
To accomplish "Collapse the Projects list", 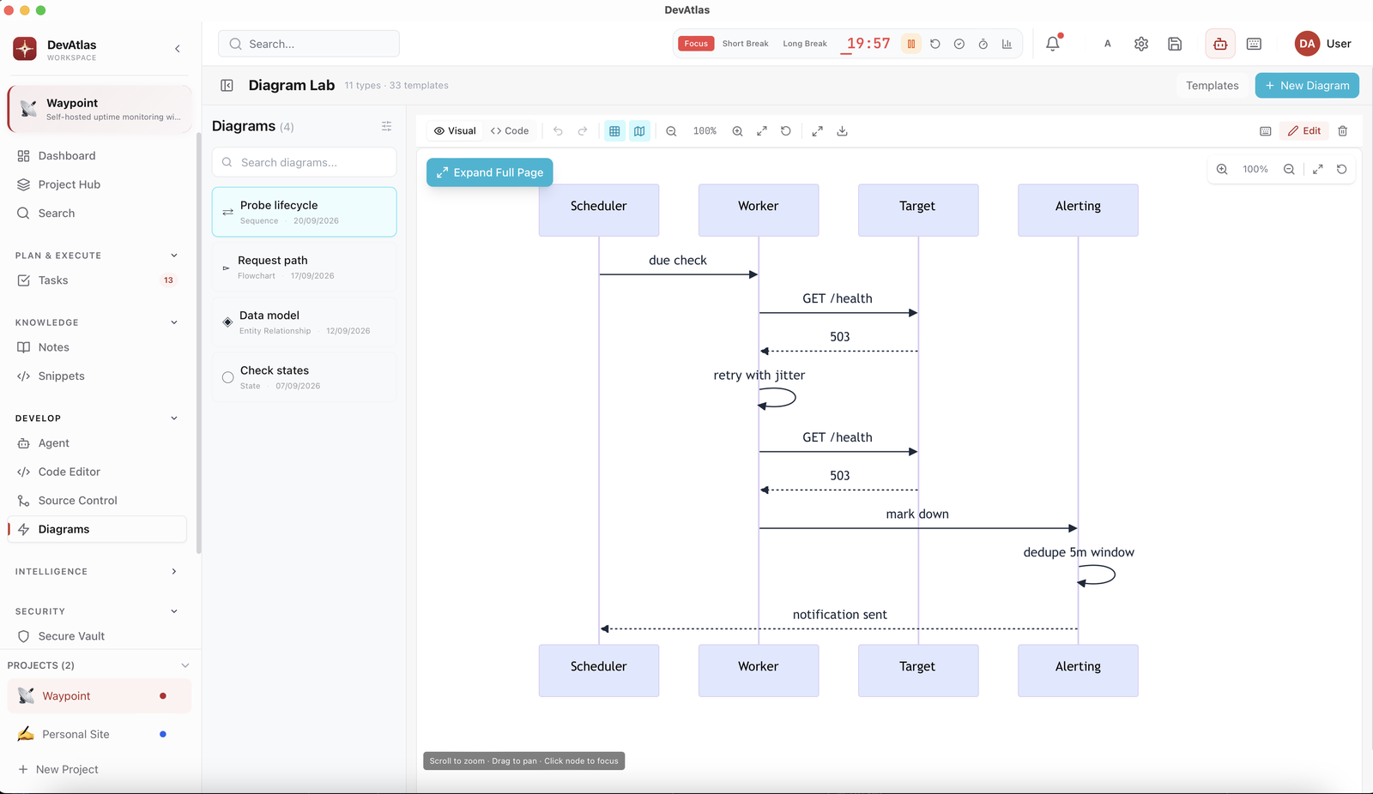I will 185,665.
